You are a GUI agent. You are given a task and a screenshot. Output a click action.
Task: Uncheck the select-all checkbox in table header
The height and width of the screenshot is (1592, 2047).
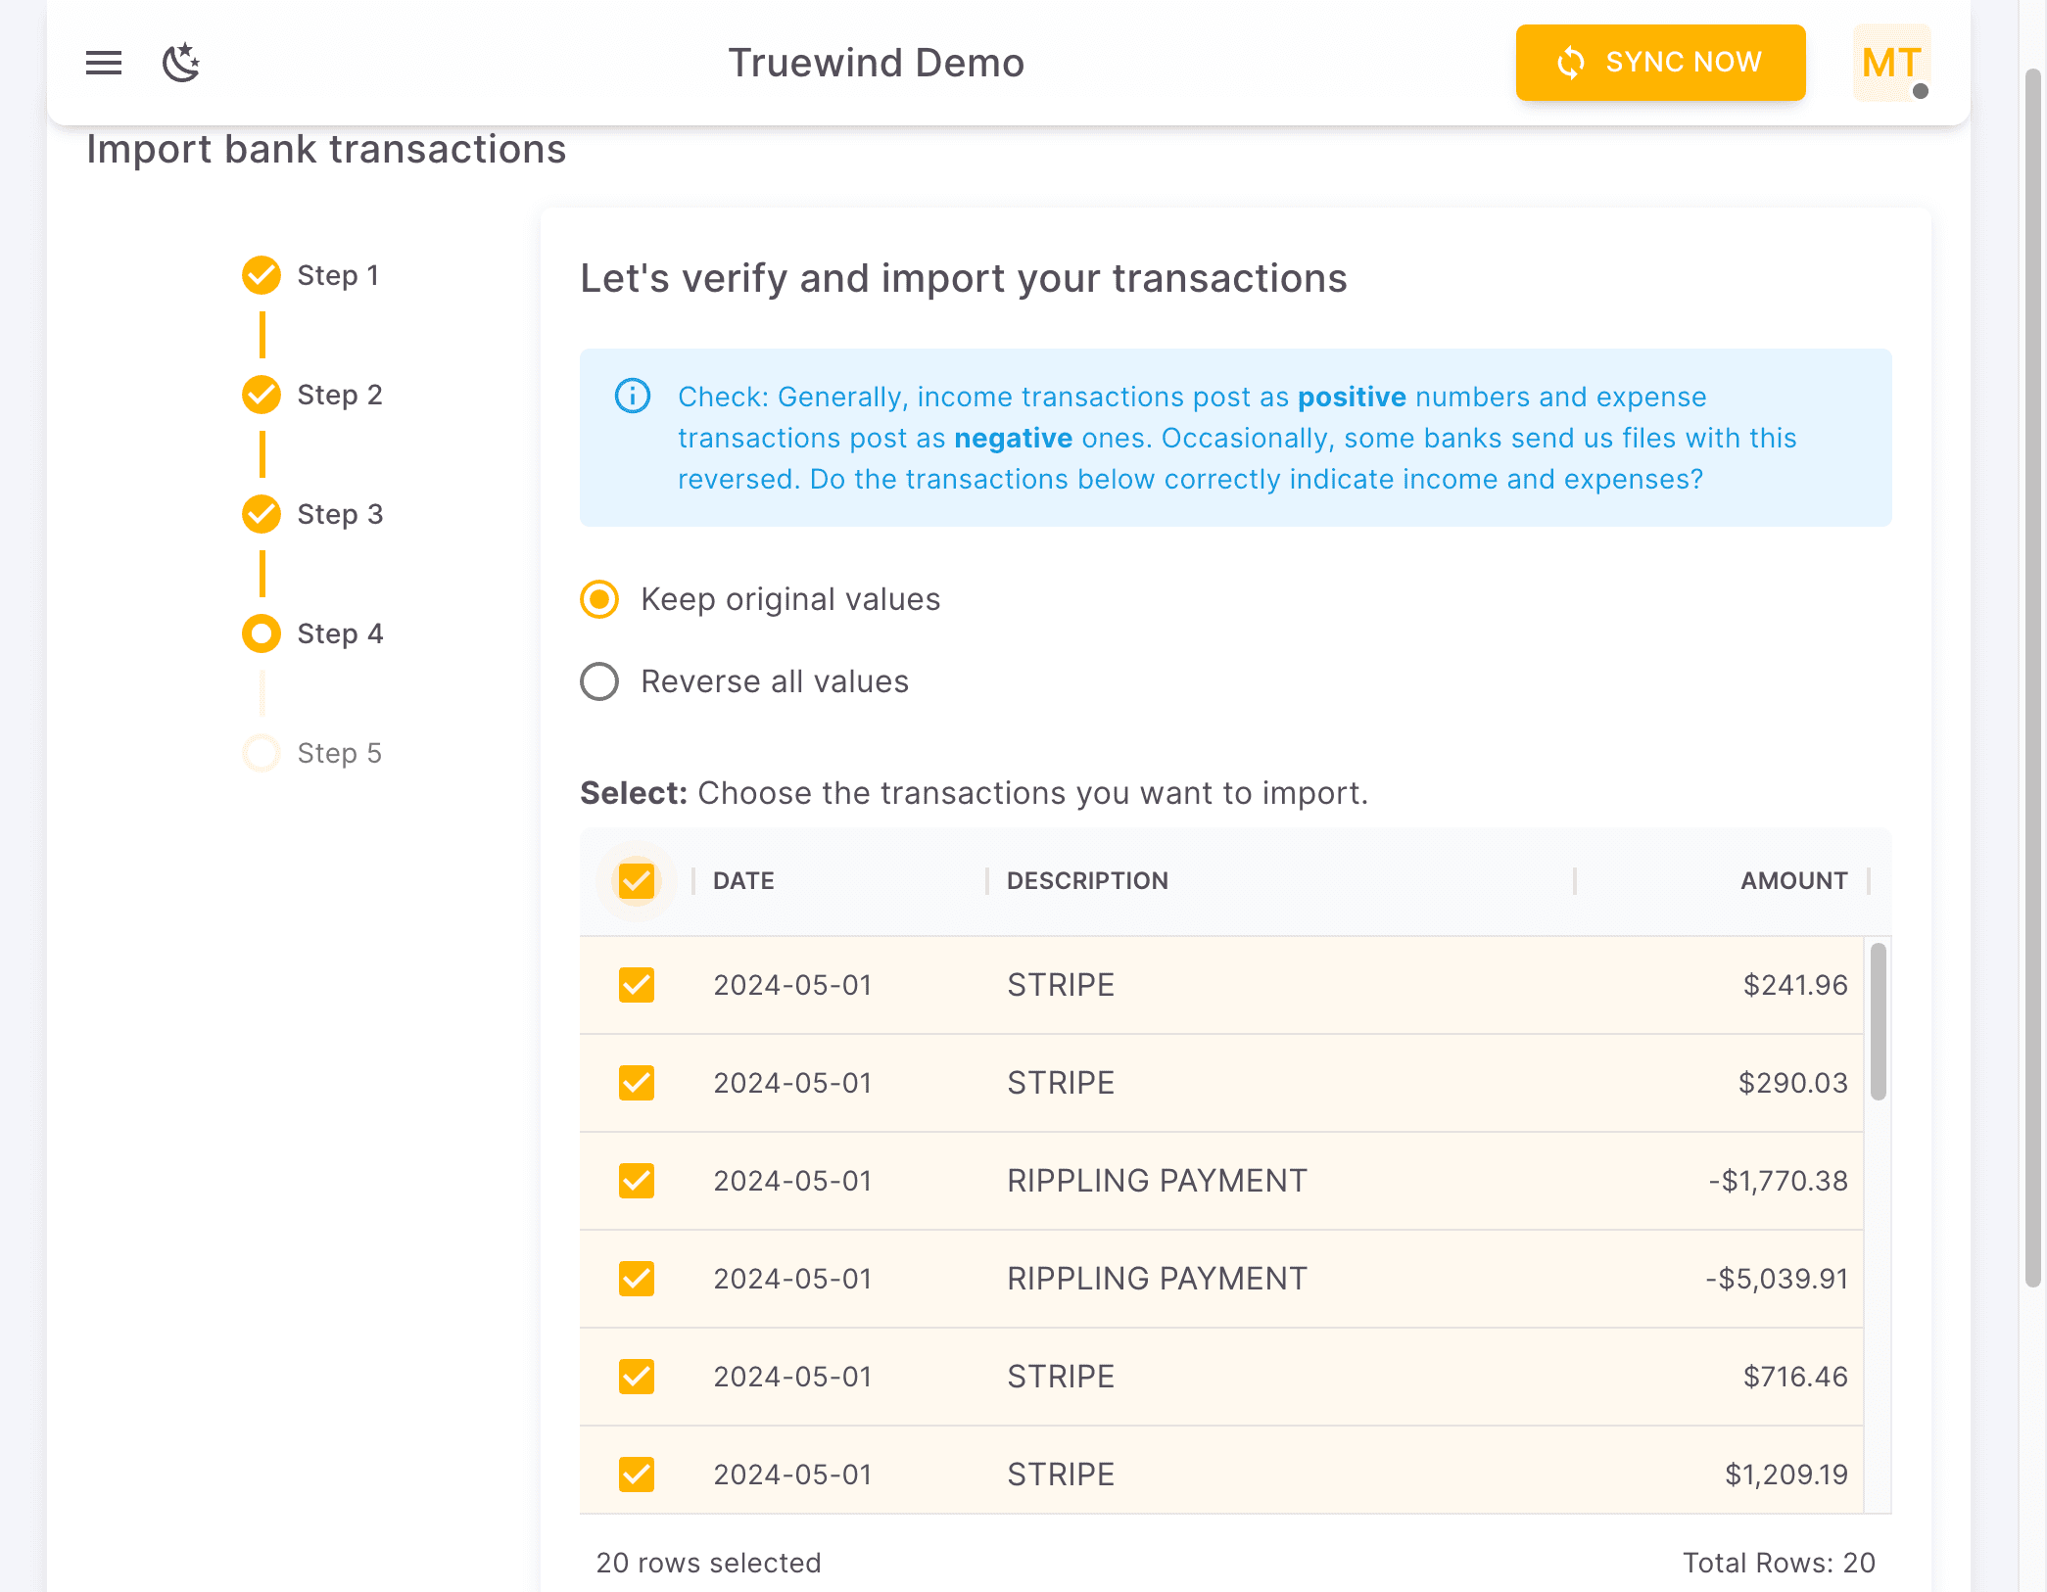[636, 880]
